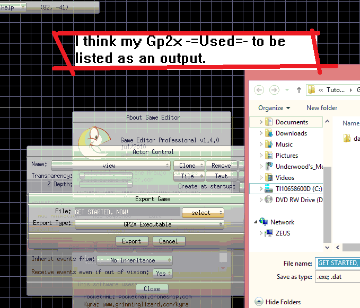The width and height of the screenshot is (360, 308).
Task: Click Hide Folders
Action: tap(283, 302)
